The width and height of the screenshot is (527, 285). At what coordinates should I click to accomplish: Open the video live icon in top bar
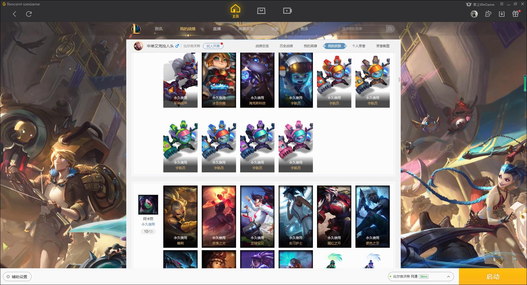click(x=287, y=11)
